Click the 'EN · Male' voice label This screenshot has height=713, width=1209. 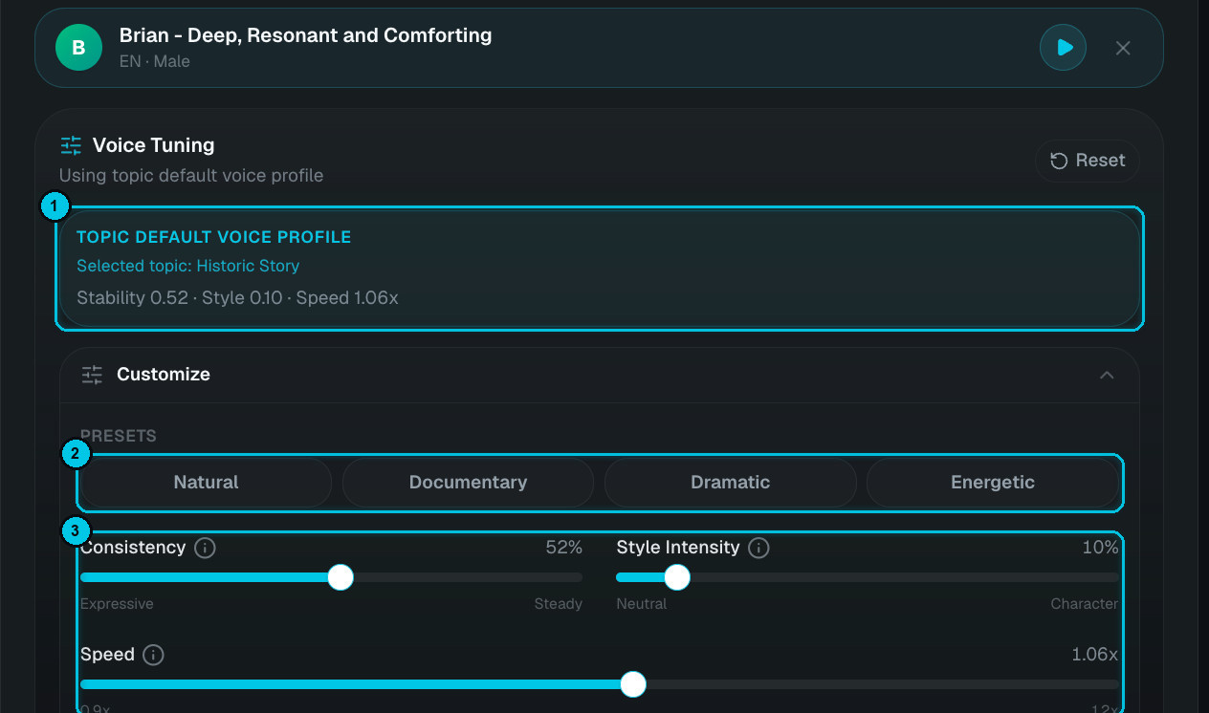(x=155, y=61)
